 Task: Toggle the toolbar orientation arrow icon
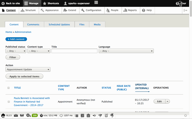[x=185, y=10]
